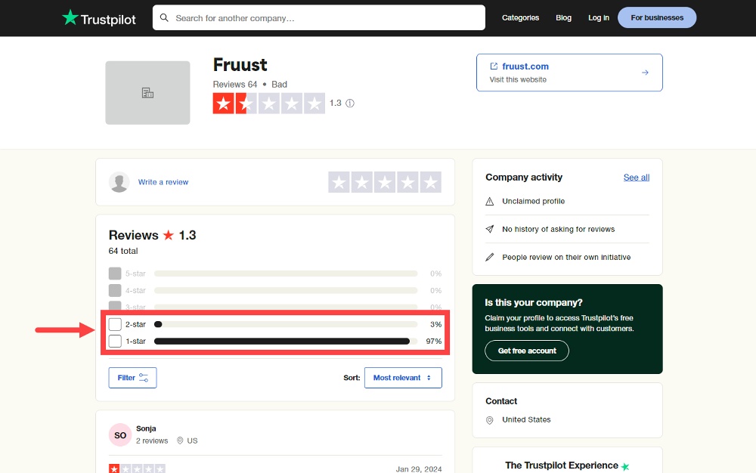The width and height of the screenshot is (756, 473).
Task: Click the Jan 29, 2024 date
Action: 419,468
